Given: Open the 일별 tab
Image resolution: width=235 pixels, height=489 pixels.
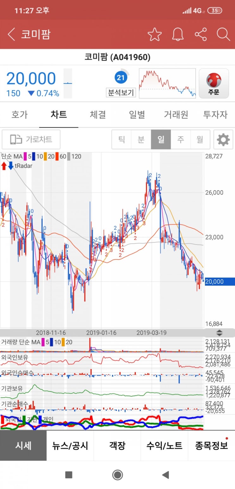Looking at the screenshot, I should click(137, 115).
